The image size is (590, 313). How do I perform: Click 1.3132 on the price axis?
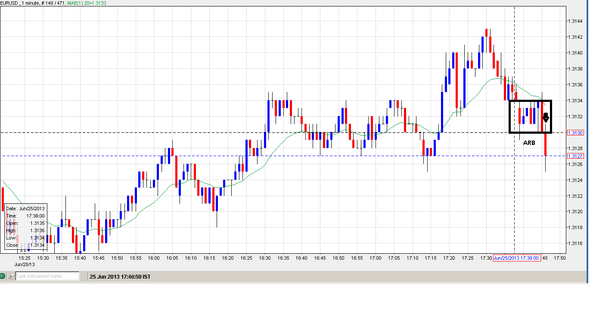point(576,117)
